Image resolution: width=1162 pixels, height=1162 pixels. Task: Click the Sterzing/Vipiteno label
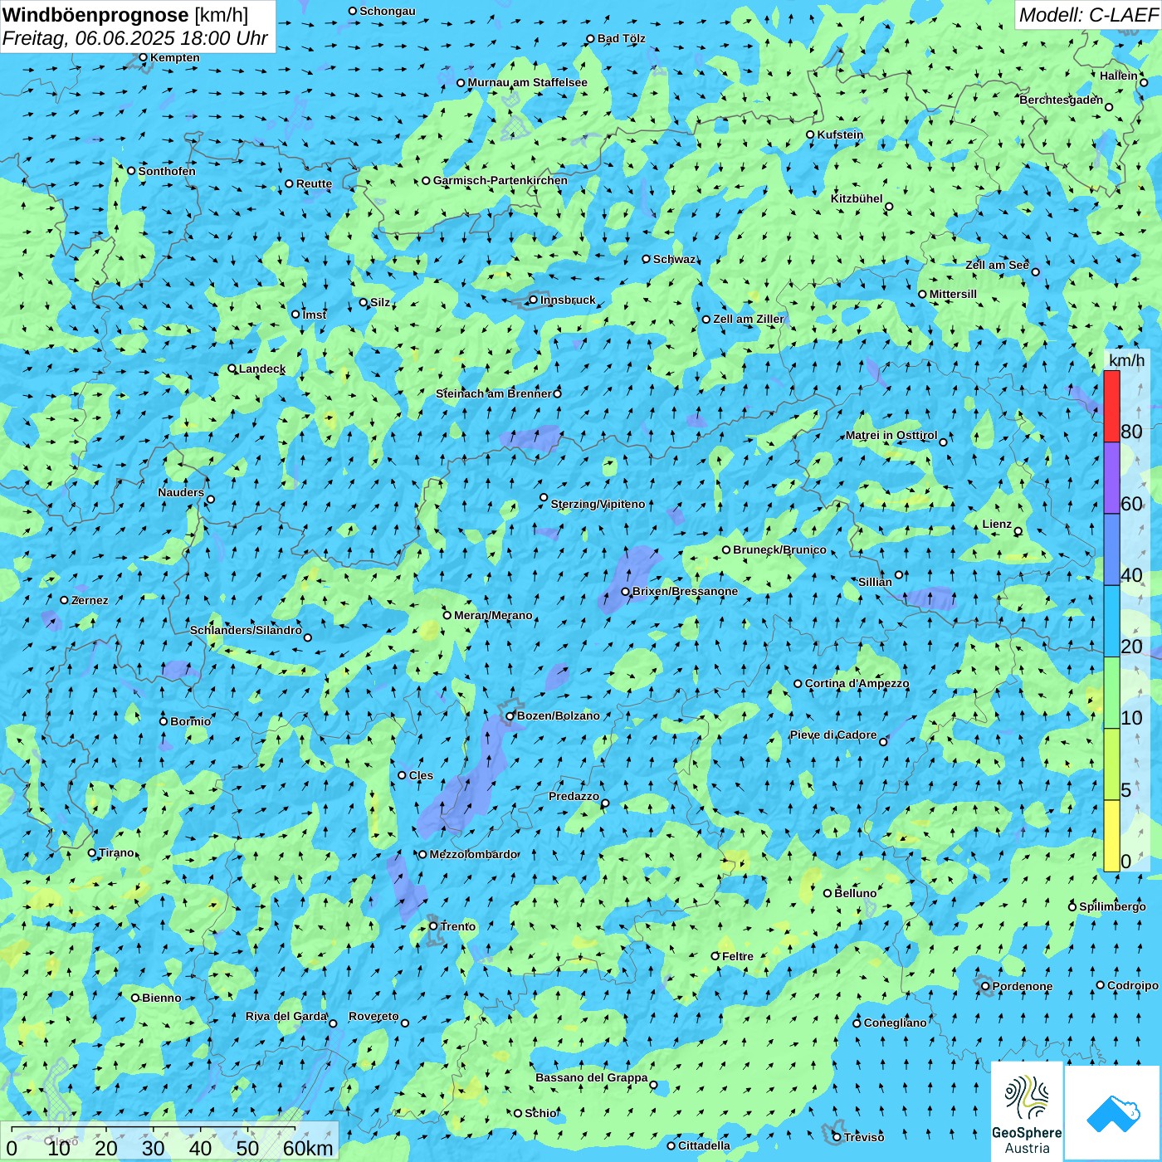coord(598,504)
